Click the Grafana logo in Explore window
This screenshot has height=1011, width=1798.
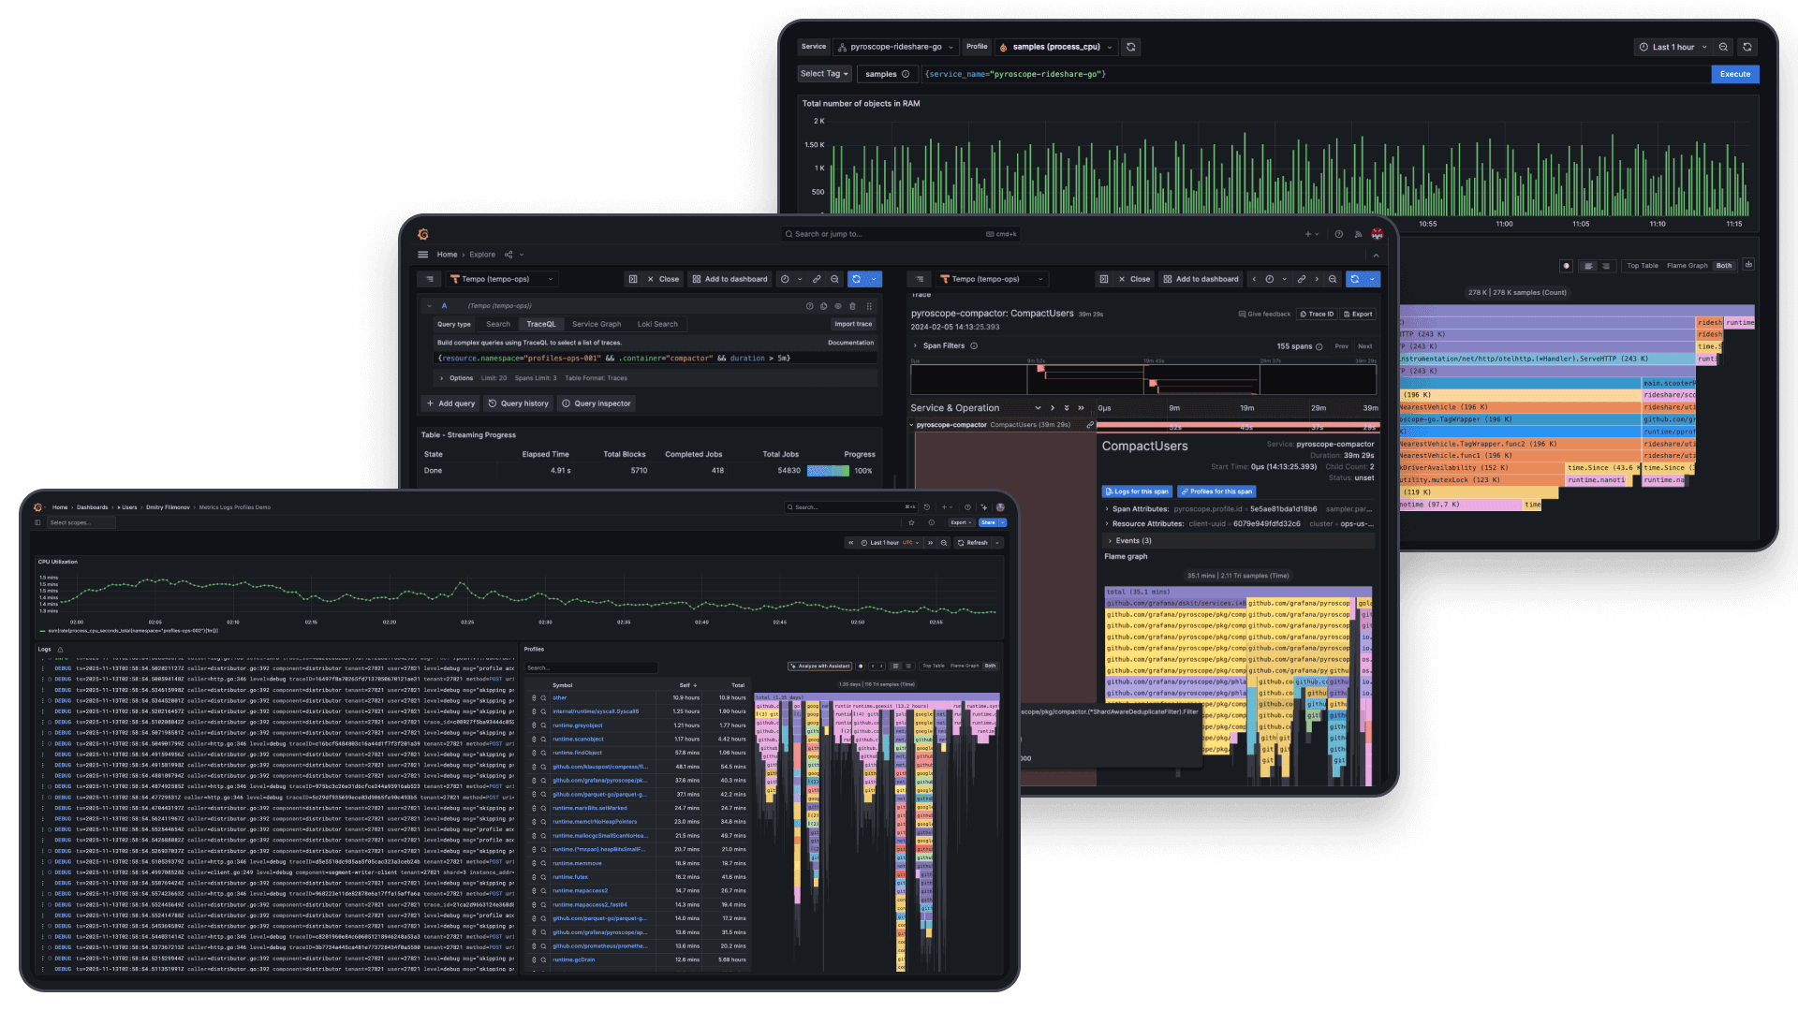coord(423,234)
